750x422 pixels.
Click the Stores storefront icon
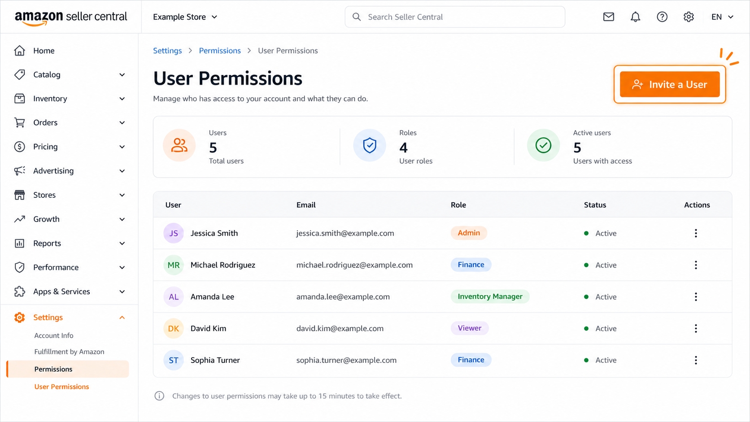tap(19, 195)
